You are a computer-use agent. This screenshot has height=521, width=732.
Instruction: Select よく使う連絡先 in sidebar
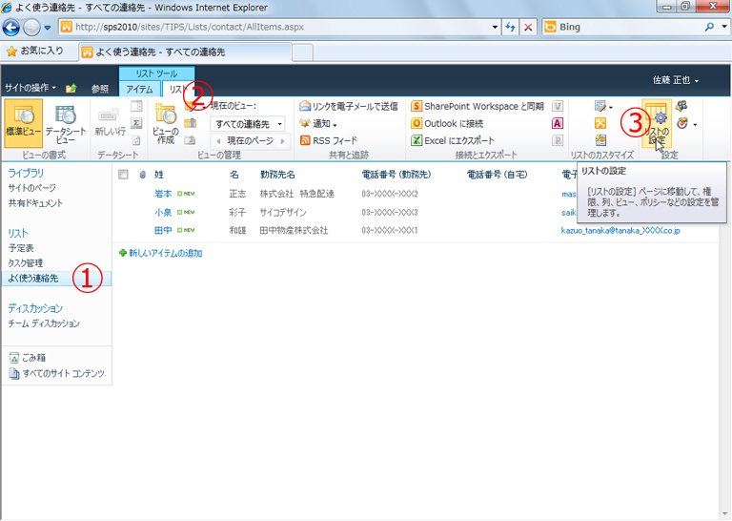coord(33,279)
